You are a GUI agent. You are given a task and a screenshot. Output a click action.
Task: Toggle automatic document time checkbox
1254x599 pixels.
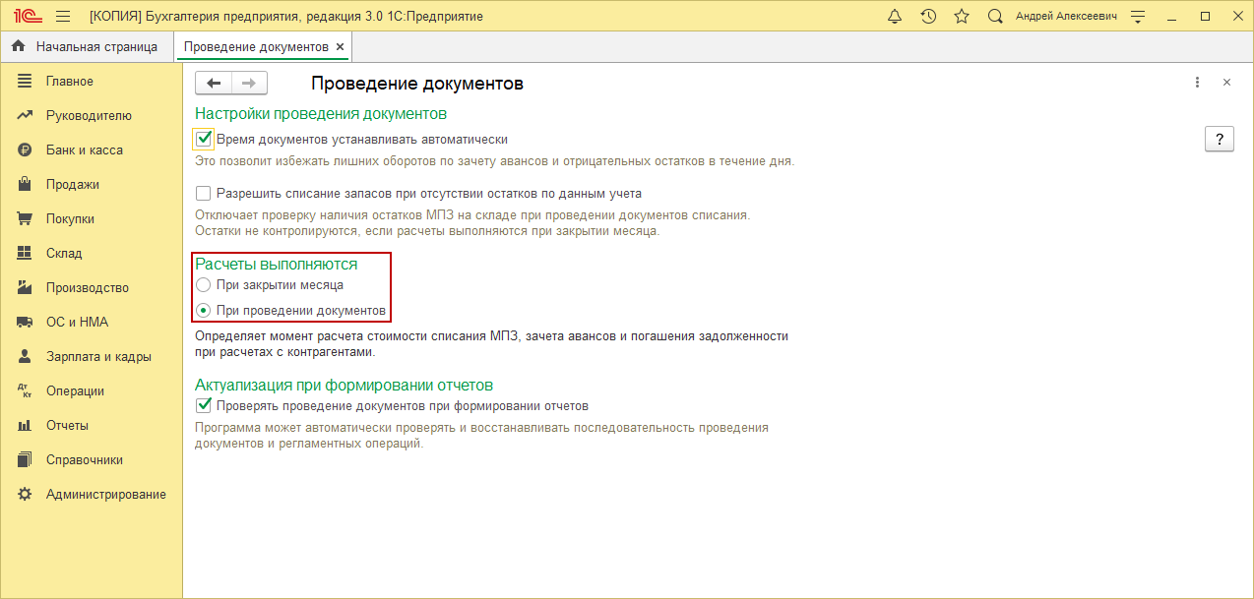[204, 140]
